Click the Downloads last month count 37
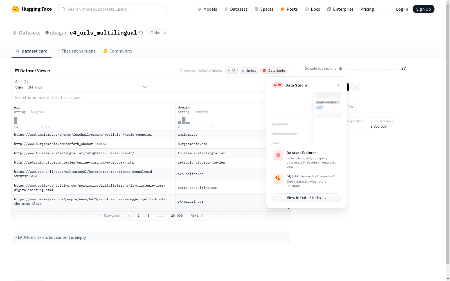Screen dimensions: 450x281 (x=404, y=68)
